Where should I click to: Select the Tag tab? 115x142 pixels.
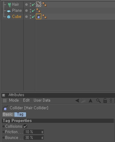coord(20,114)
